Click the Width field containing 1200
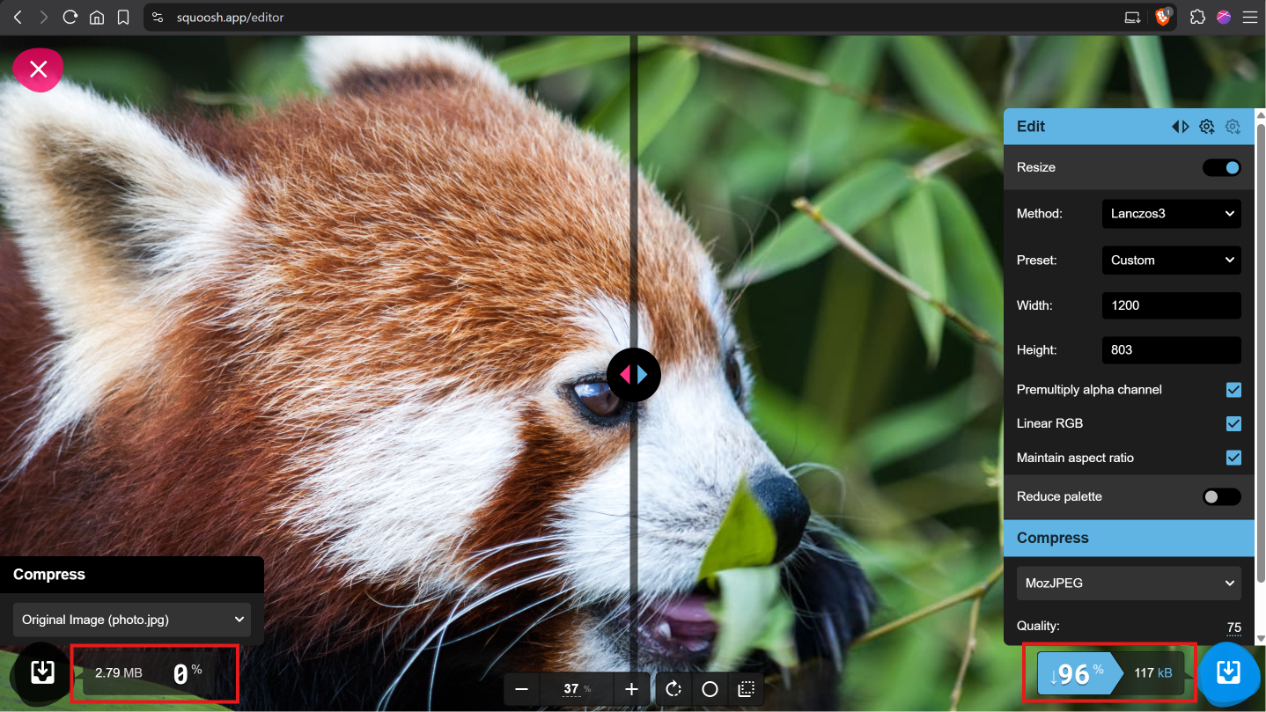Viewport: 1266px width, 712px height. click(1172, 305)
